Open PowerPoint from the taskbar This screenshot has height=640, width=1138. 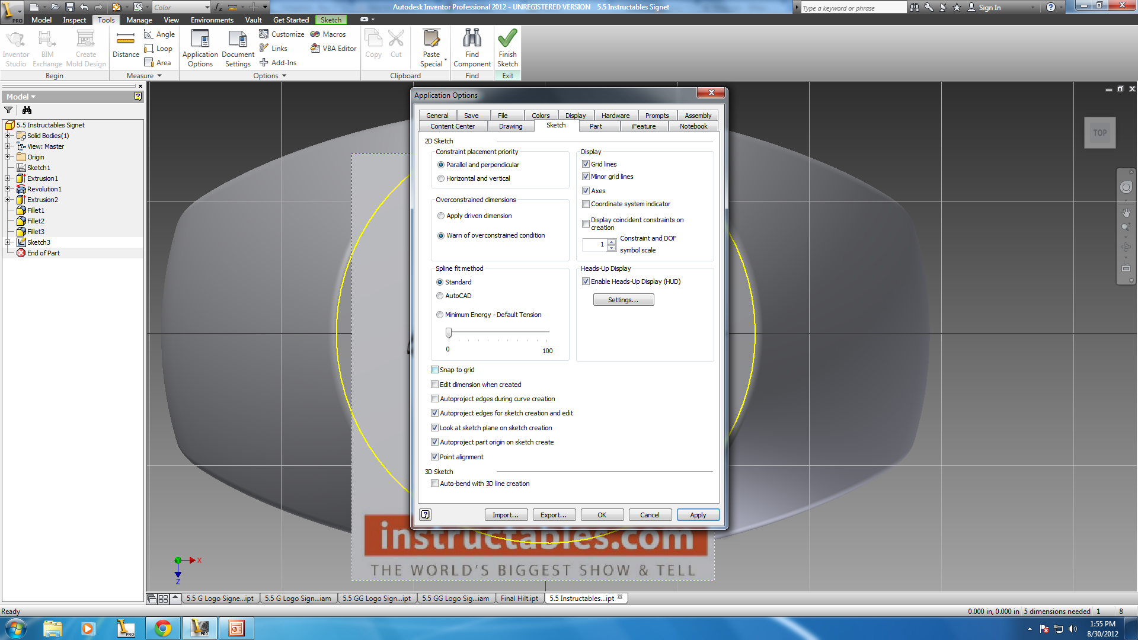pyautogui.click(x=236, y=628)
